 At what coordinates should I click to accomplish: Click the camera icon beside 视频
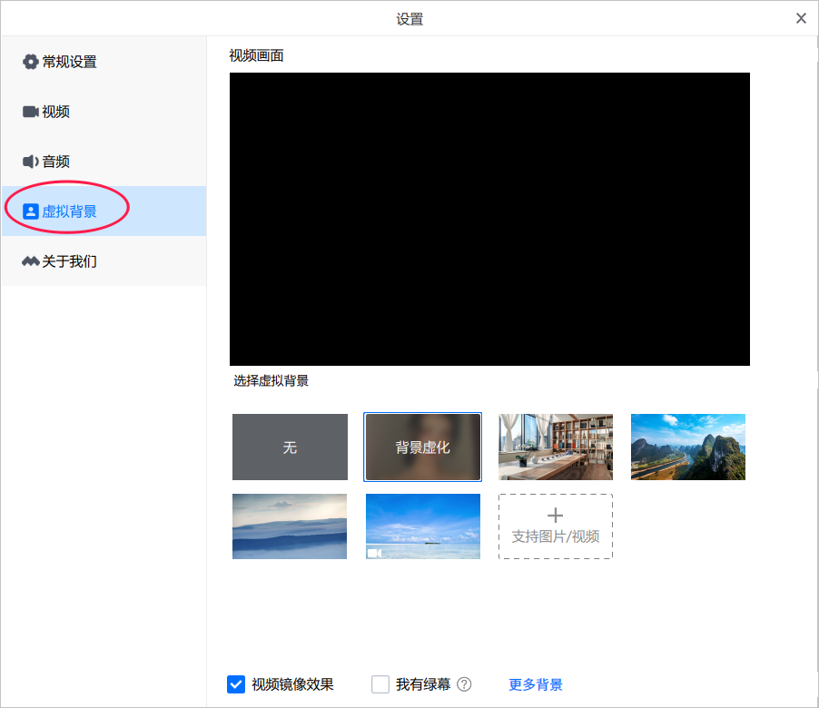(31, 112)
